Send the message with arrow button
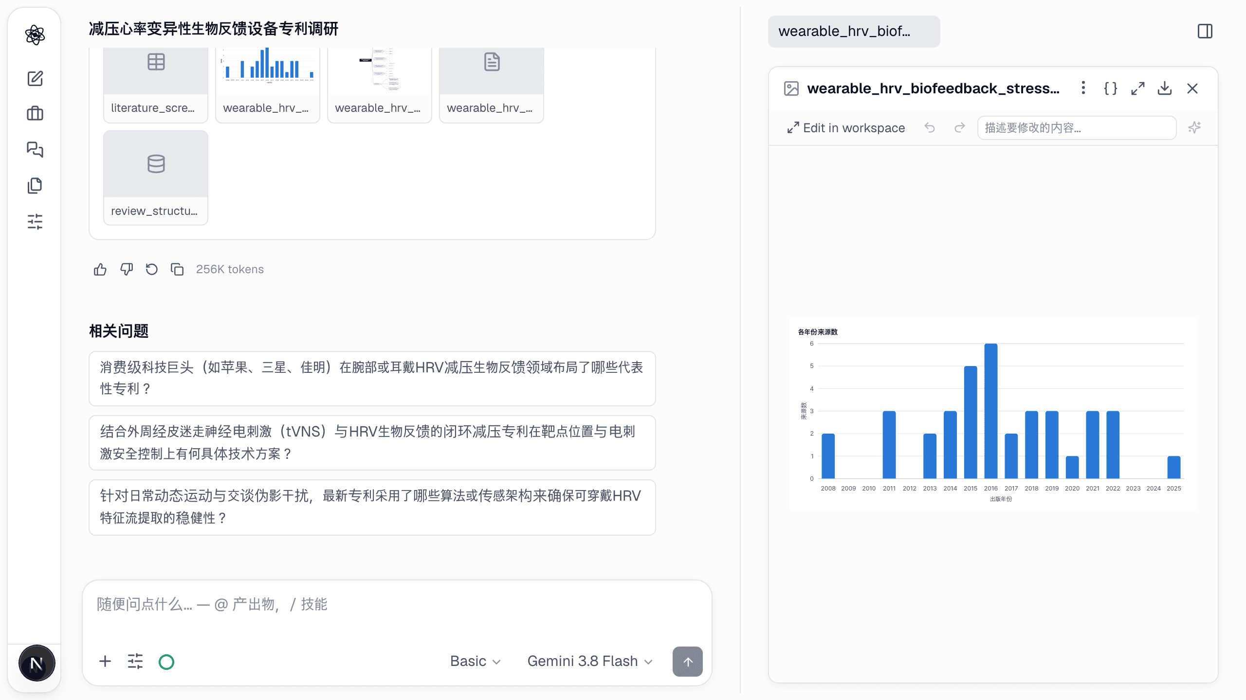1246x700 pixels. (x=687, y=661)
